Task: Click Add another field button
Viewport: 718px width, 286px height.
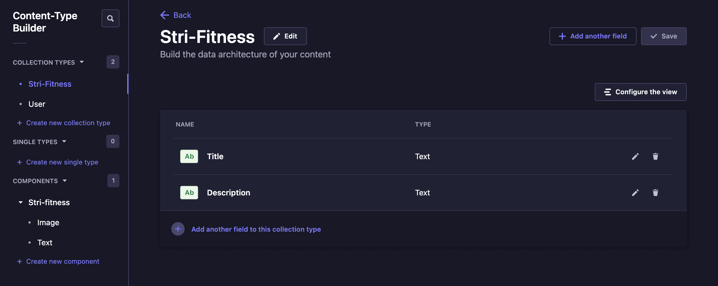Action: 593,36
